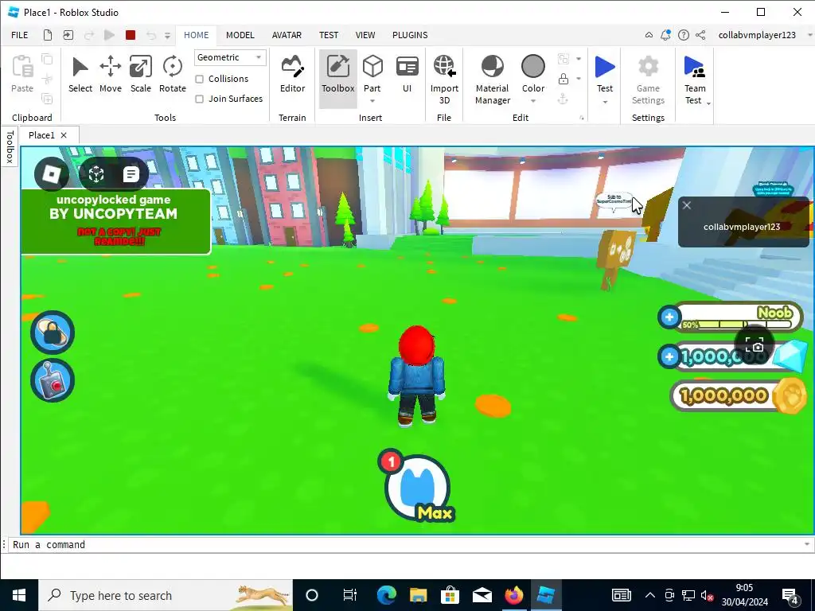
Task: Click the in-game joystick round button
Action: (x=53, y=380)
